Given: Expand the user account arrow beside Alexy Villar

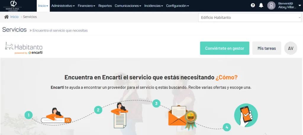Looking at the screenshot, I should coord(299,6).
